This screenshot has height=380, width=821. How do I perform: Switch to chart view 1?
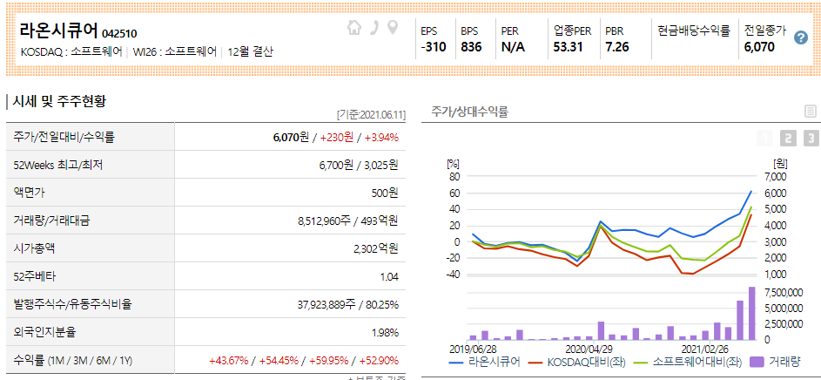[x=765, y=139]
